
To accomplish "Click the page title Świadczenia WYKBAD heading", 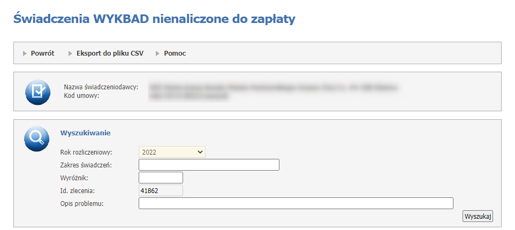I will pyautogui.click(x=154, y=19).
